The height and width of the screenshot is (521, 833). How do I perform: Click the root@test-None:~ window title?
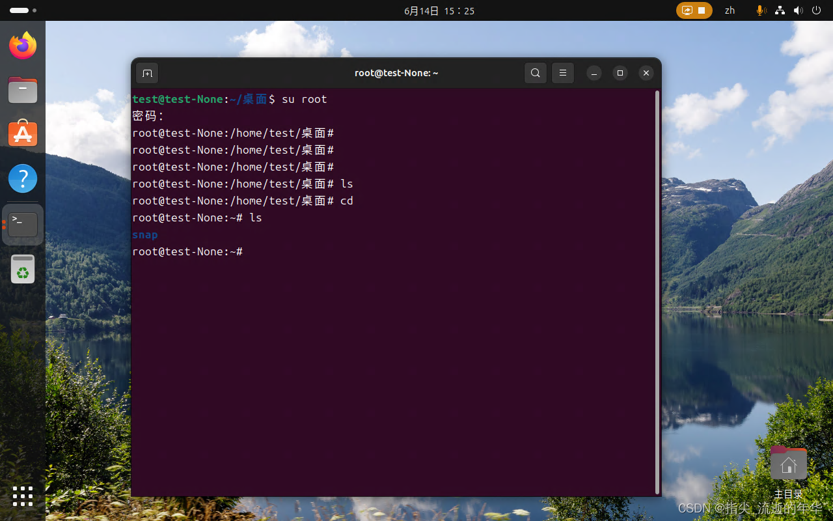pos(396,73)
